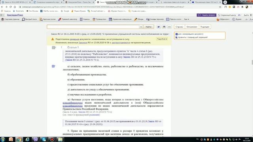The width and height of the screenshot is (253, 142).
Task: Open the Legal navigator (Правовой навигатор)
Action: point(68,19)
